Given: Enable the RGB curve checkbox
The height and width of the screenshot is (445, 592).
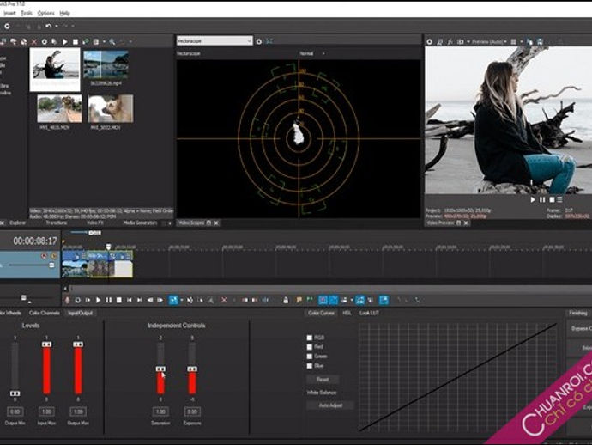Looking at the screenshot, I should (x=309, y=338).
